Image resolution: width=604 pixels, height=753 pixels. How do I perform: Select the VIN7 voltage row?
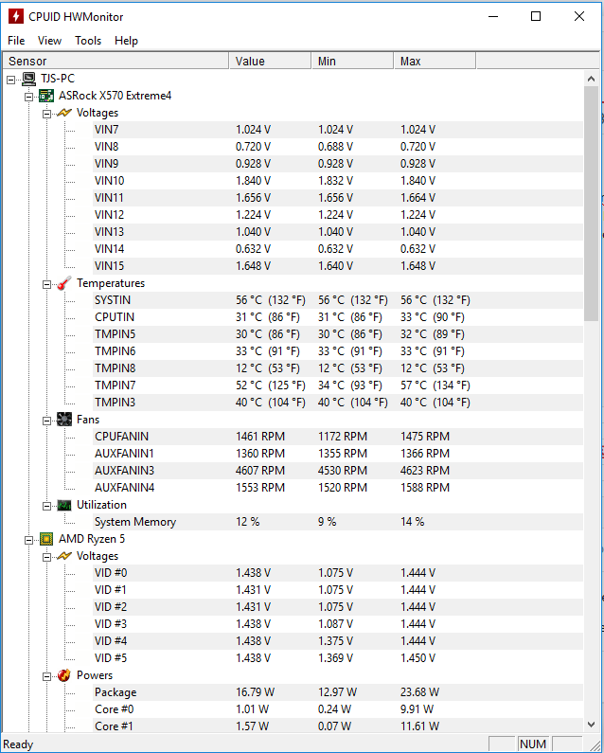pos(338,130)
